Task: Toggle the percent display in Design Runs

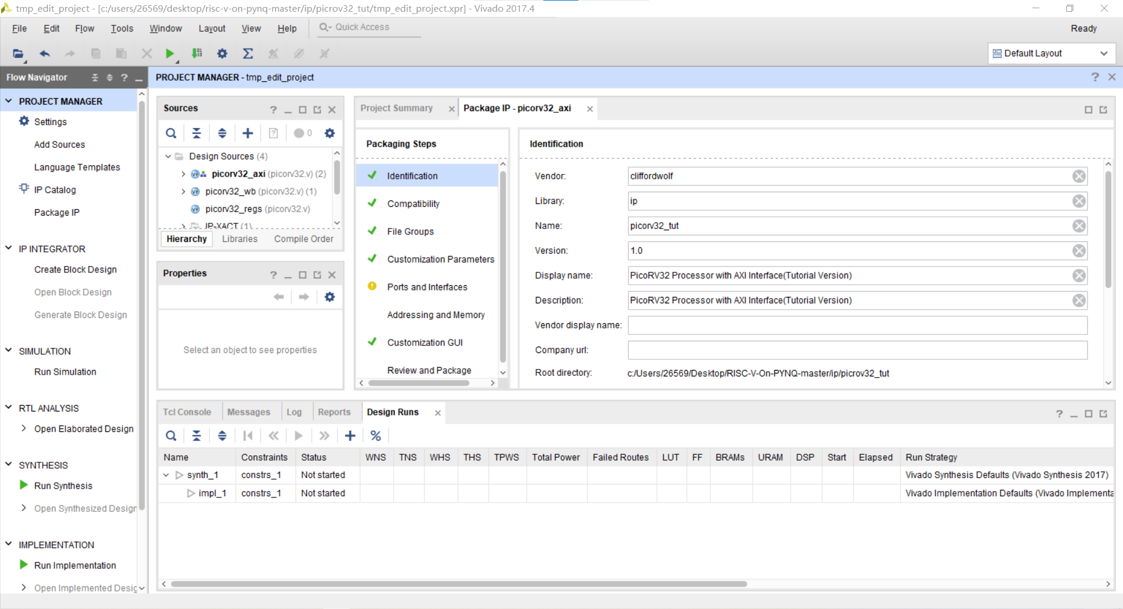Action: [376, 436]
